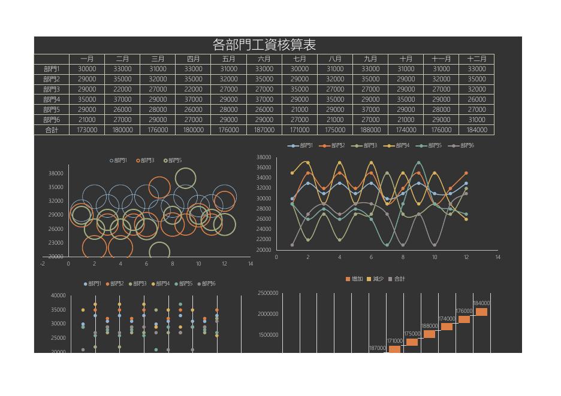Click 部門5 in the bubble chart legend
Viewport: 561px width, 396px height.
[x=173, y=161]
